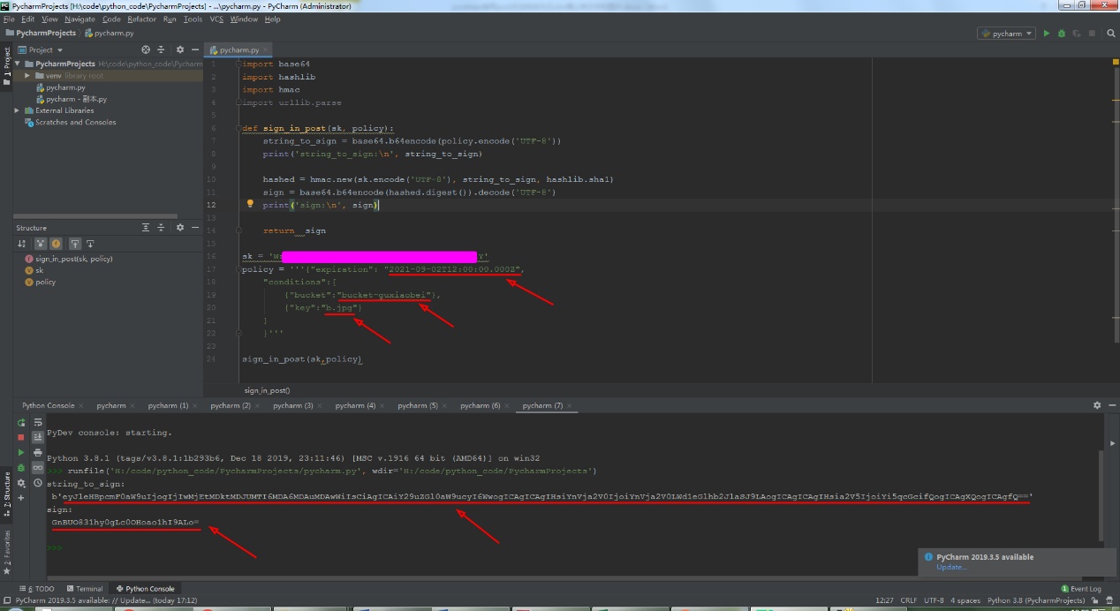
Task: Open the pycharm run configuration dropdown
Action: [1005, 34]
